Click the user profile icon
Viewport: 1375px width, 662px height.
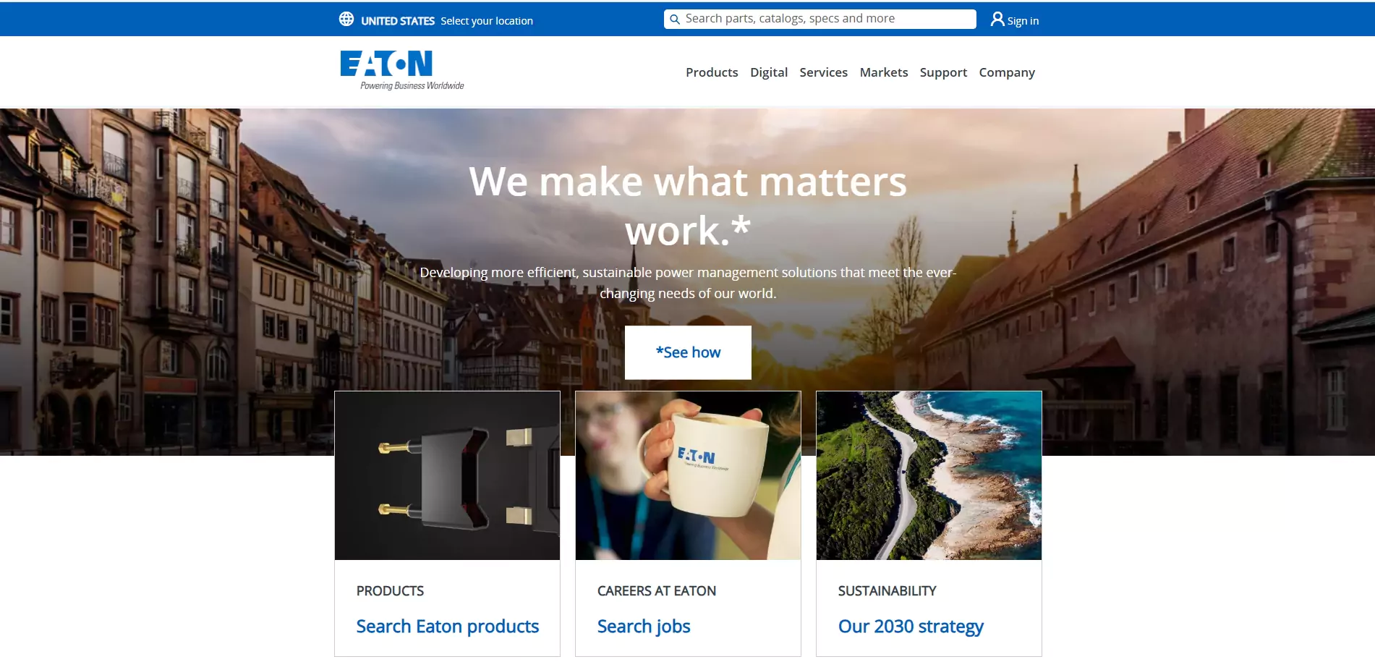[x=997, y=20]
